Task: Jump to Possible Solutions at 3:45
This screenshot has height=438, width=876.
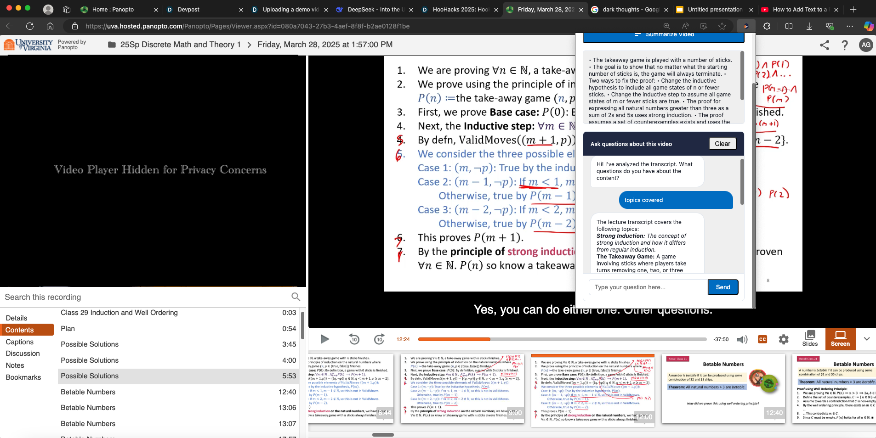Action: click(x=178, y=344)
